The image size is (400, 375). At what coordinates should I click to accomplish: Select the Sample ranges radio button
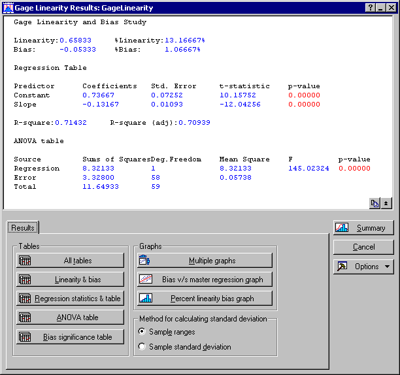(x=142, y=332)
